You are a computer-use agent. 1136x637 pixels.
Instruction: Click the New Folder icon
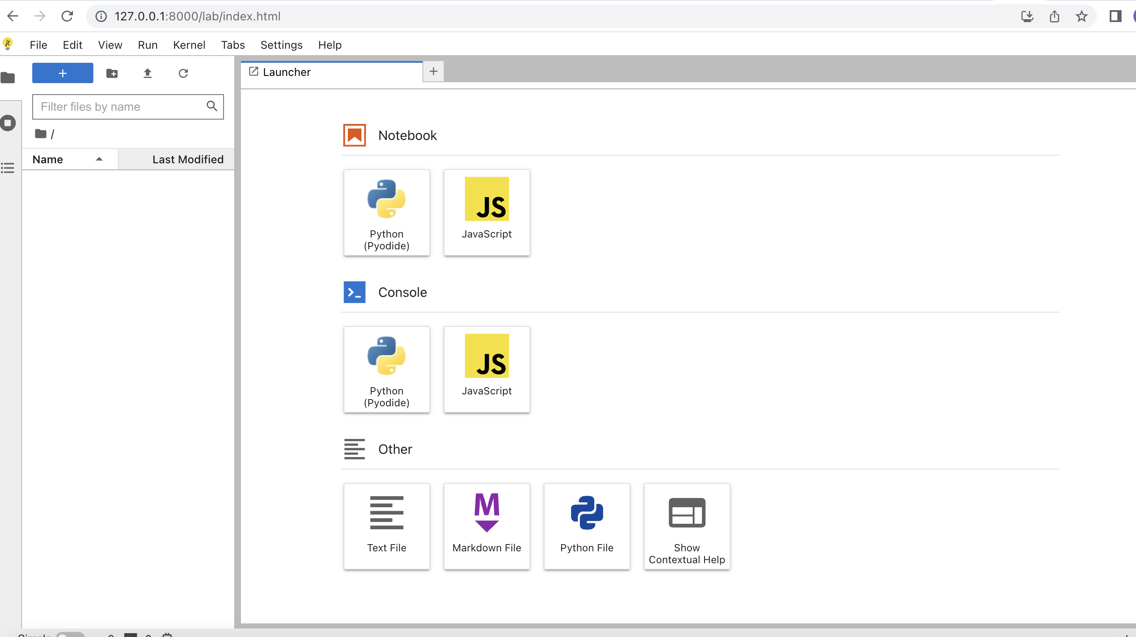pos(112,73)
